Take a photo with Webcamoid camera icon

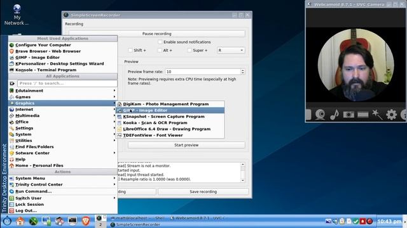348,114
